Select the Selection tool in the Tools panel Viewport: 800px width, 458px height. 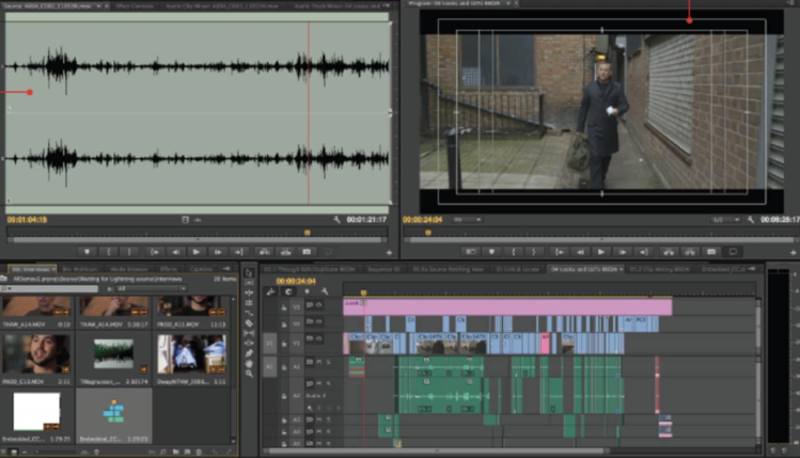(x=249, y=273)
